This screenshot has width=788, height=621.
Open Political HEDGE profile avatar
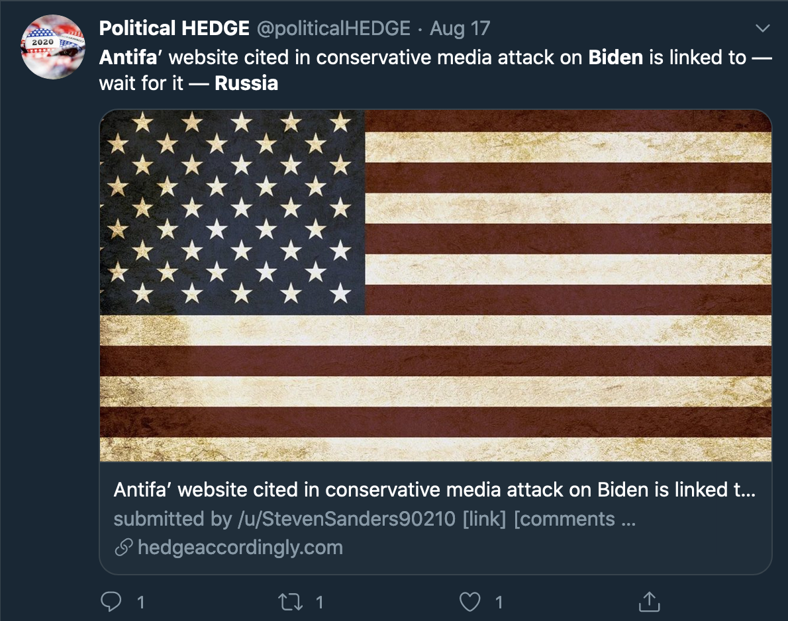[x=53, y=47]
